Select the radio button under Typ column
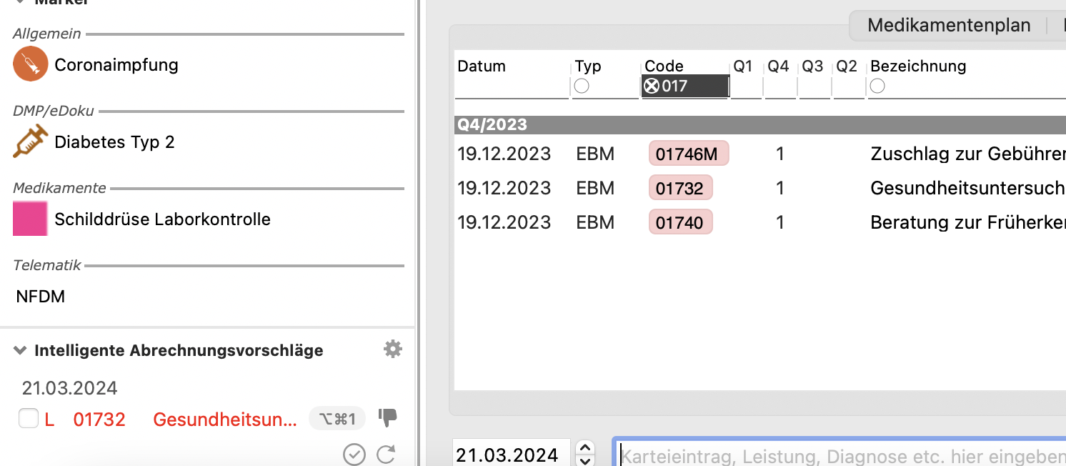This screenshot has width=1066, height=466. 582,86
